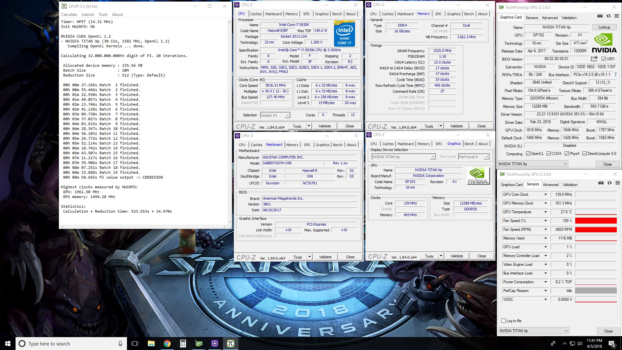The image size is (622, 350).
Task: Click refresh icon in upper GPU-Z window
Action: click(608, 16)
